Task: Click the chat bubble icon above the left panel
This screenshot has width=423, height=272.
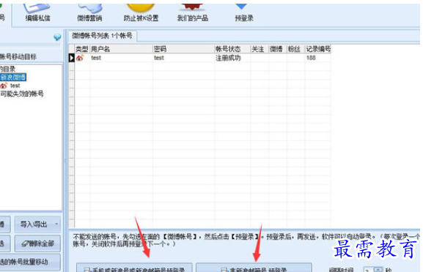Action: [57, 37]
